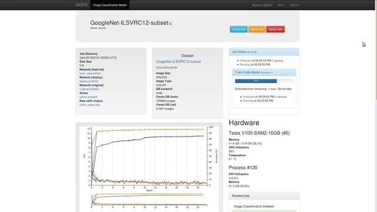This screenshot has width=377, height=212.
Task: Click the Job Status panel header
Action: (x=264, y=52)
